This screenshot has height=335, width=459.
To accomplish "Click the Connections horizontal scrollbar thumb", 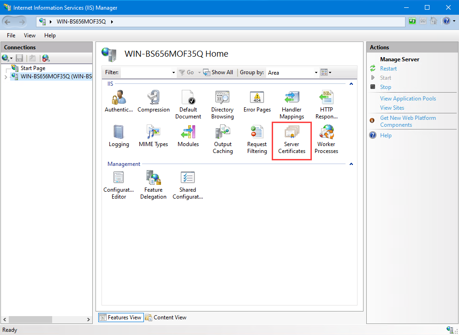I will click(x=30, y=319).
